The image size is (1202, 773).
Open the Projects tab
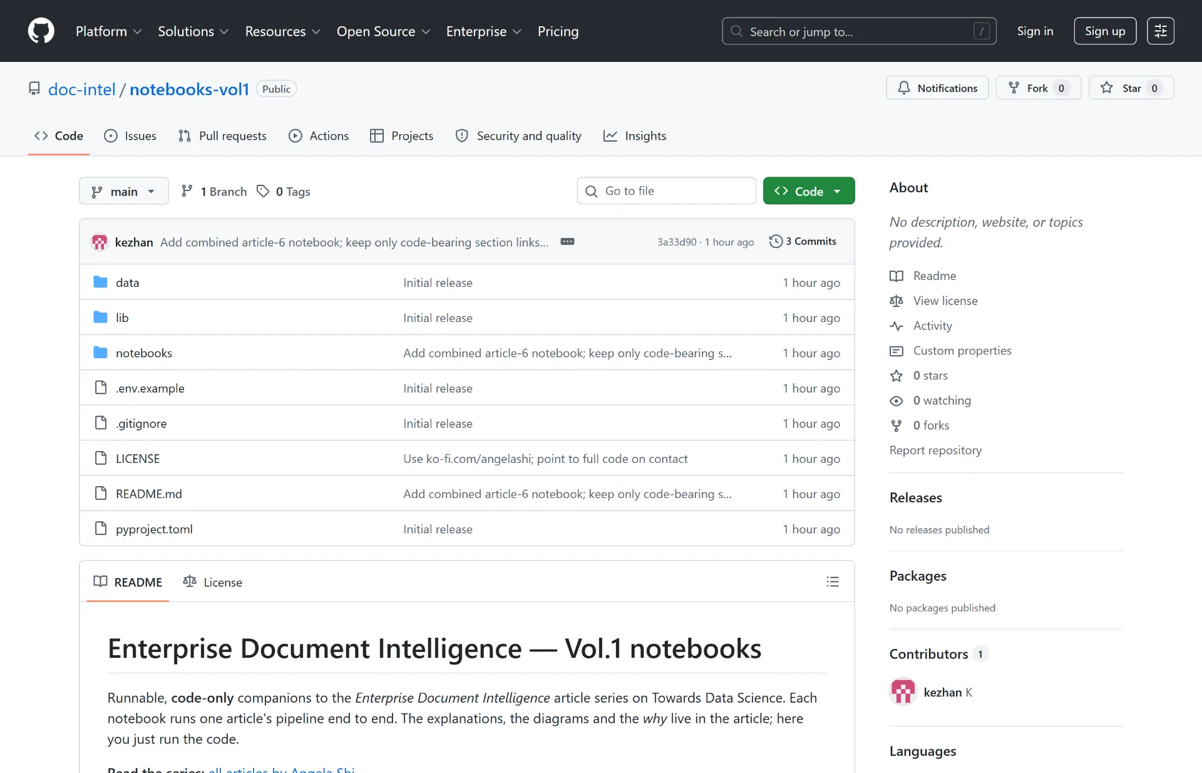[402, 136]
